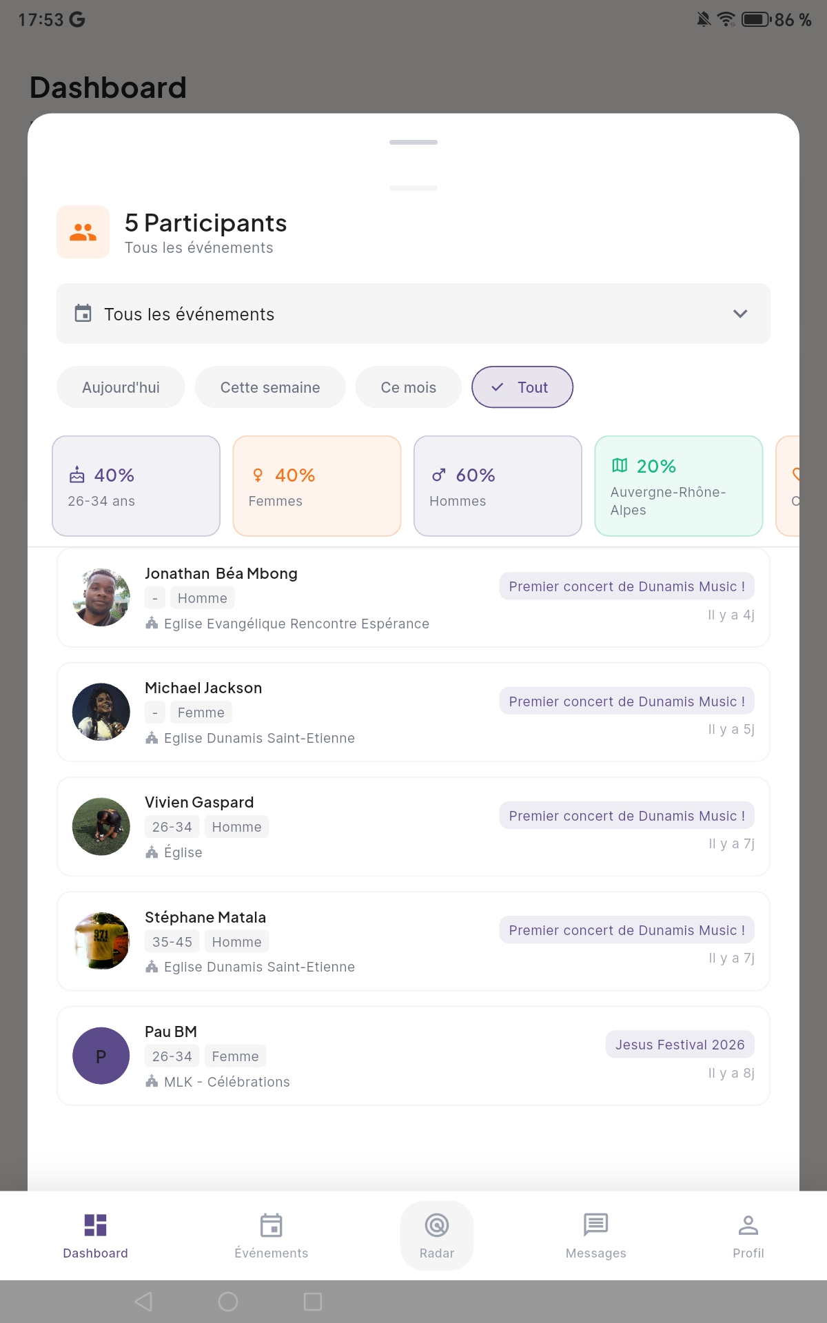Tap the bottom sheet drag handle
The height and width of the screenshot is (1323, 827).
[413, 143]
